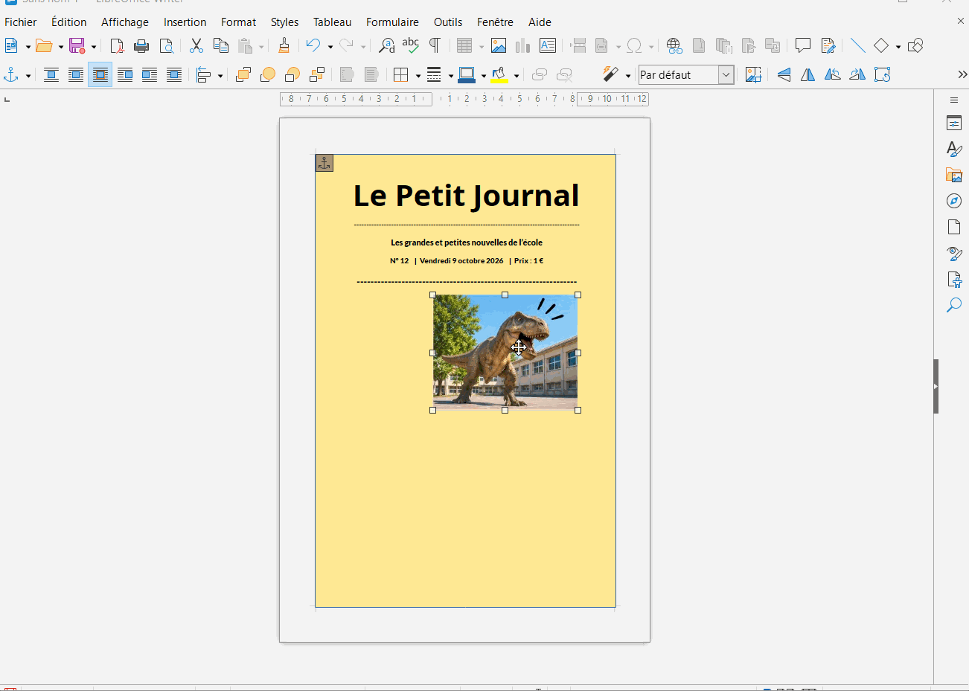Expand the Basic Shapes dropdown arrow

(x=898, y=47)
